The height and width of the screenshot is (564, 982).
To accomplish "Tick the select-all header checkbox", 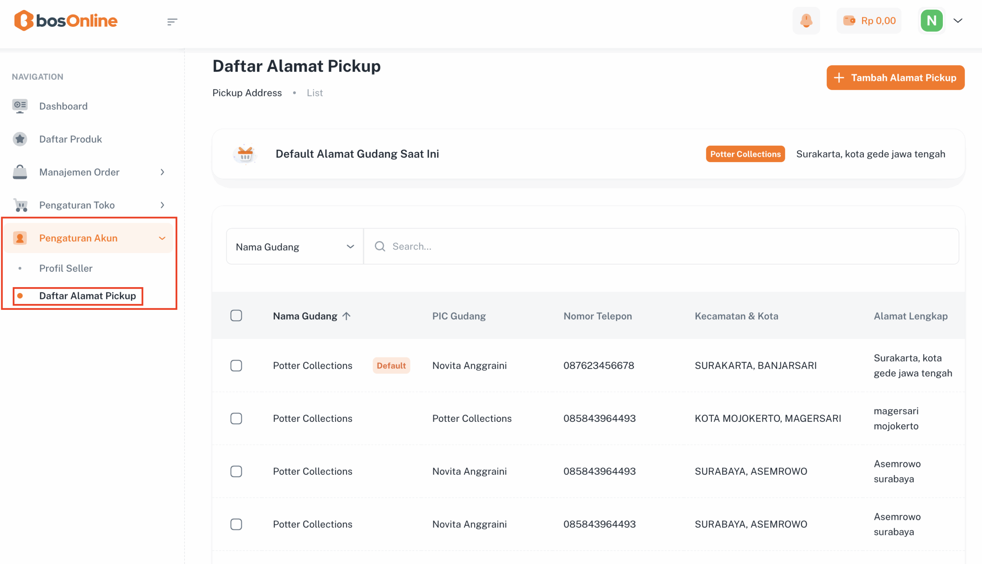I will click(x=236, y=316).
